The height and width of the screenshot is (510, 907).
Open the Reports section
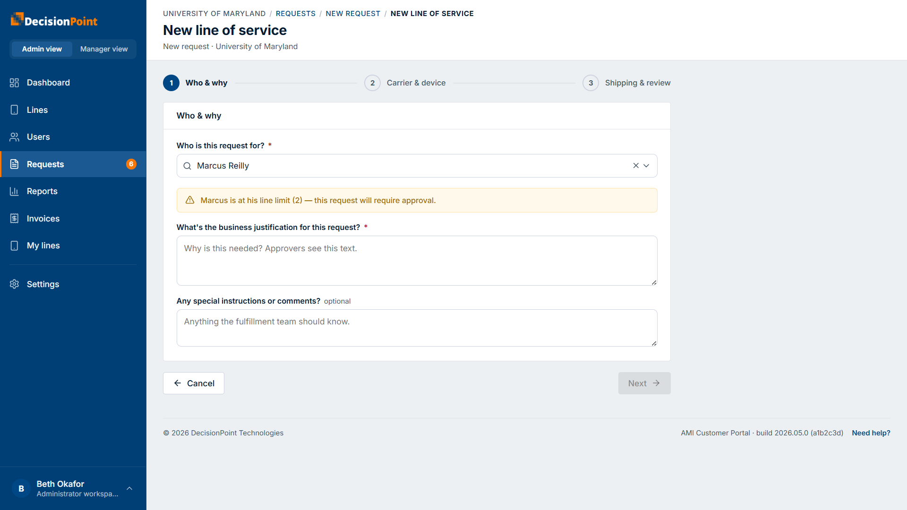click(x=73, y=191)
